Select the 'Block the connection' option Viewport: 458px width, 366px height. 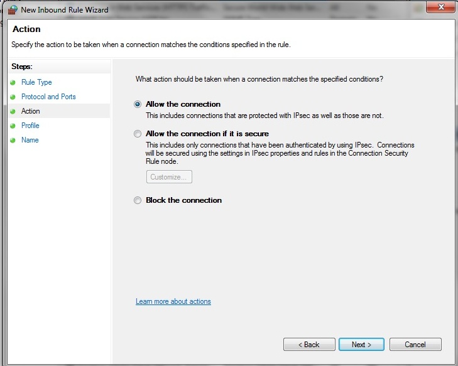[x=138, y=200]
